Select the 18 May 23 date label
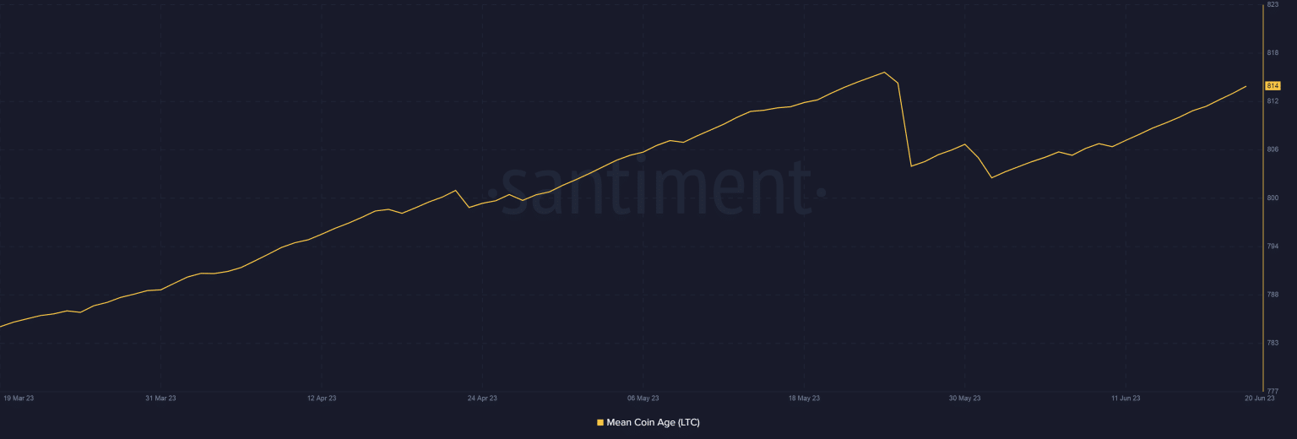The width and height of the screenshot is (1297, 439). tap(804, 397)
